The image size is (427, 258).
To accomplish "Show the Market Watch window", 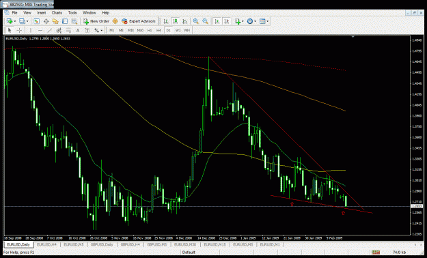I will 36,21.
